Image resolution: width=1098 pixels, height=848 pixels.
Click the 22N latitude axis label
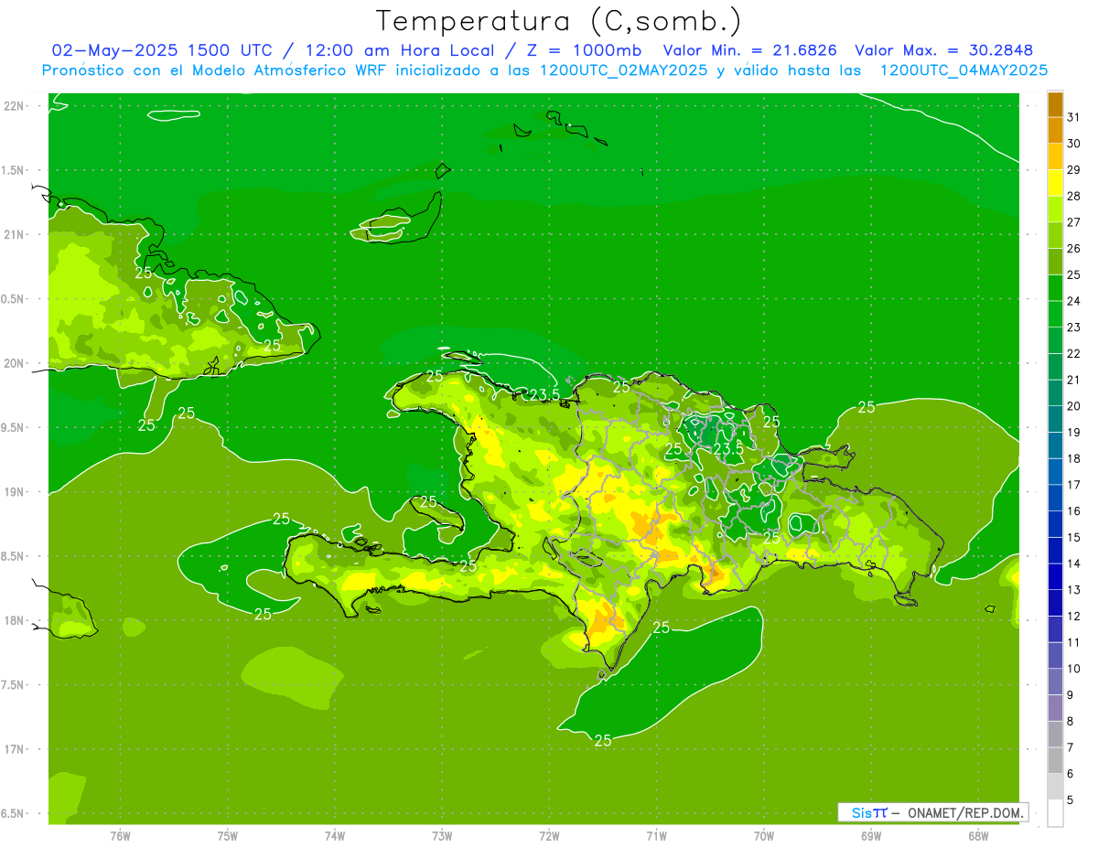14,106
